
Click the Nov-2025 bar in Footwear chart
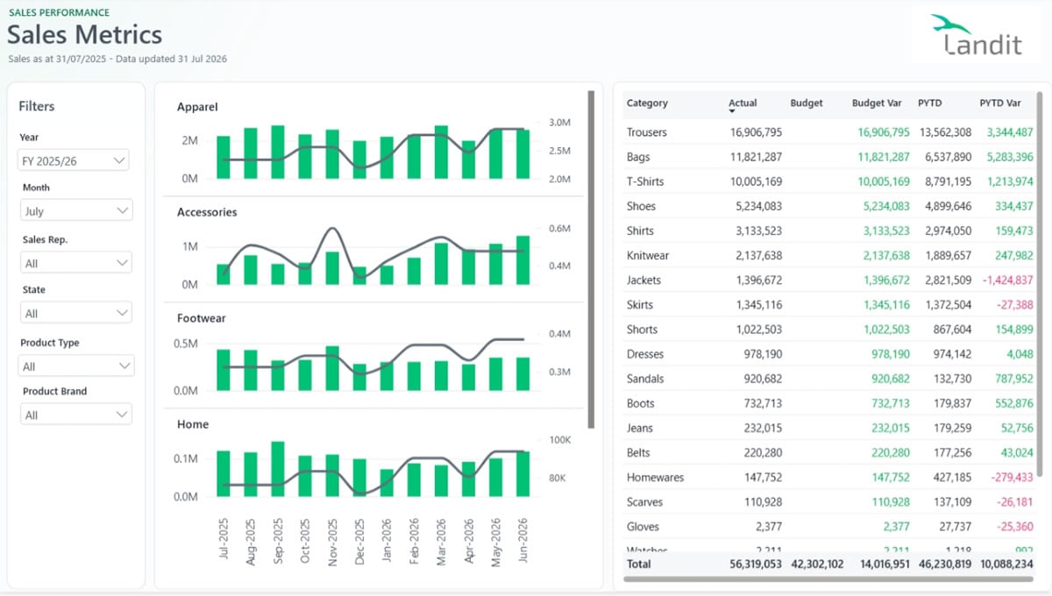[x=332, y=368]
